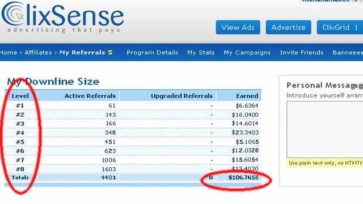Click the 166 active referrals value
Image resolution: width=363 pixels, height=204 pixels.
[111, 124]
